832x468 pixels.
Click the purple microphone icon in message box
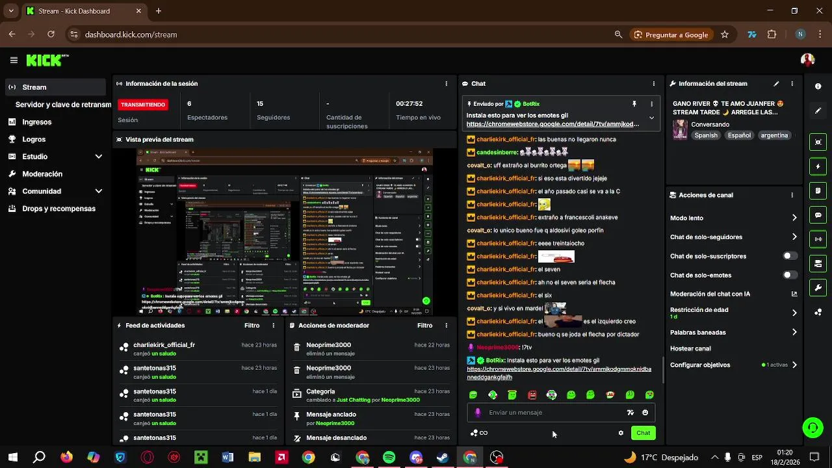pos(478,413)
